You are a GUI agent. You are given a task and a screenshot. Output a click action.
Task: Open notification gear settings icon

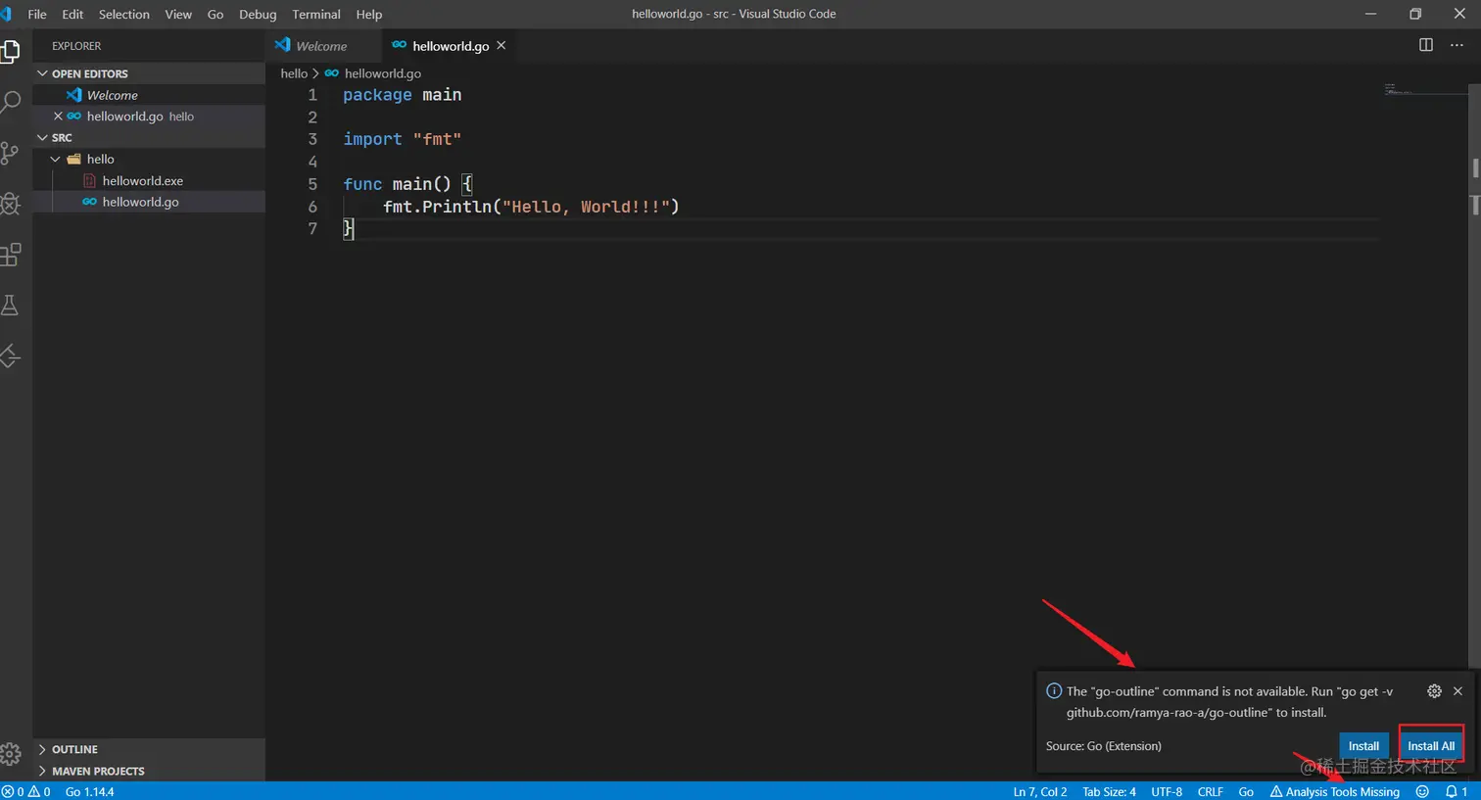tap(1434, 691)
